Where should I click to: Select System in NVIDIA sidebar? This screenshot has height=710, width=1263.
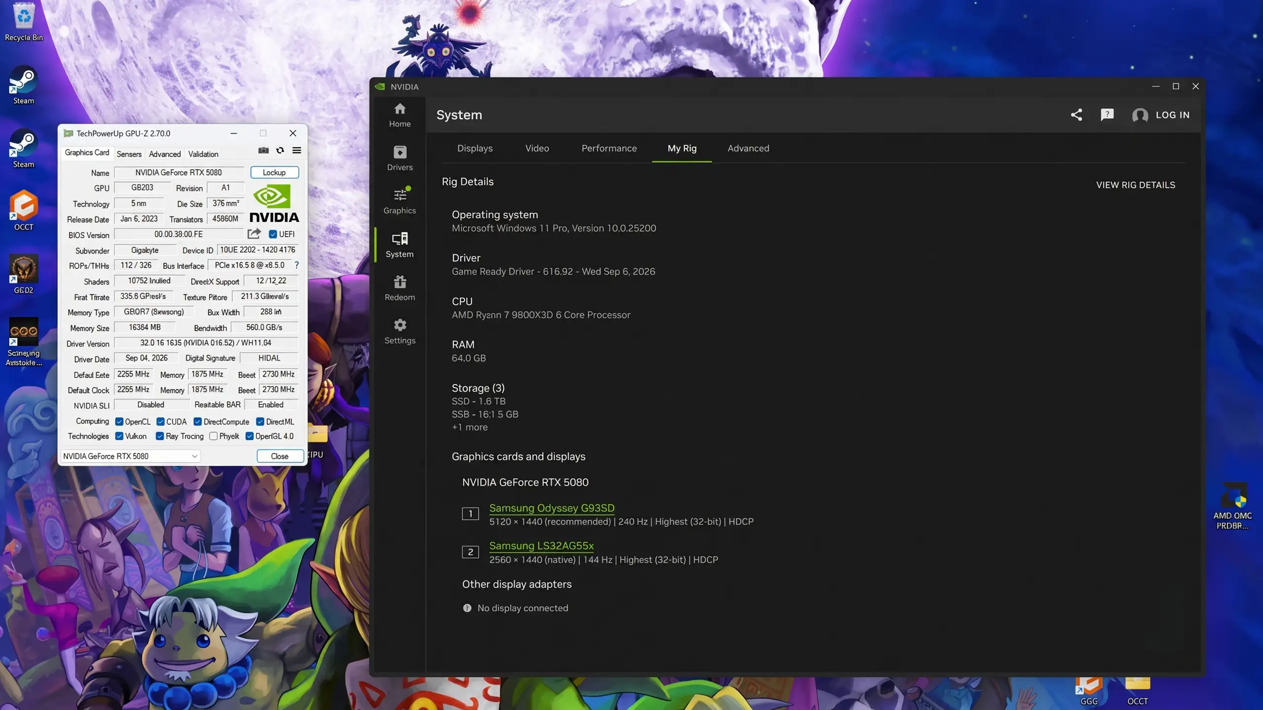400,245
